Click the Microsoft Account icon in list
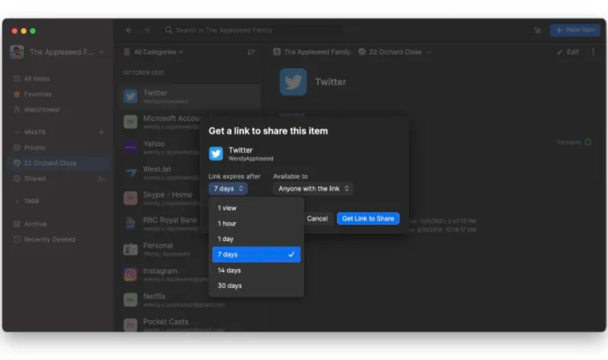Screen dimensions: 608x360 click(x=130, y=121)
